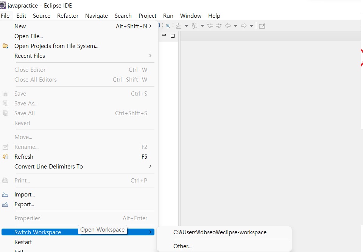363x252 pixels.
Task: Click the Eclipse logo in title bar
Action: tap(3, 5)
